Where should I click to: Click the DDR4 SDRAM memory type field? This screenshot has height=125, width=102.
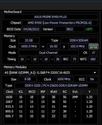click(x=79, y=40)
